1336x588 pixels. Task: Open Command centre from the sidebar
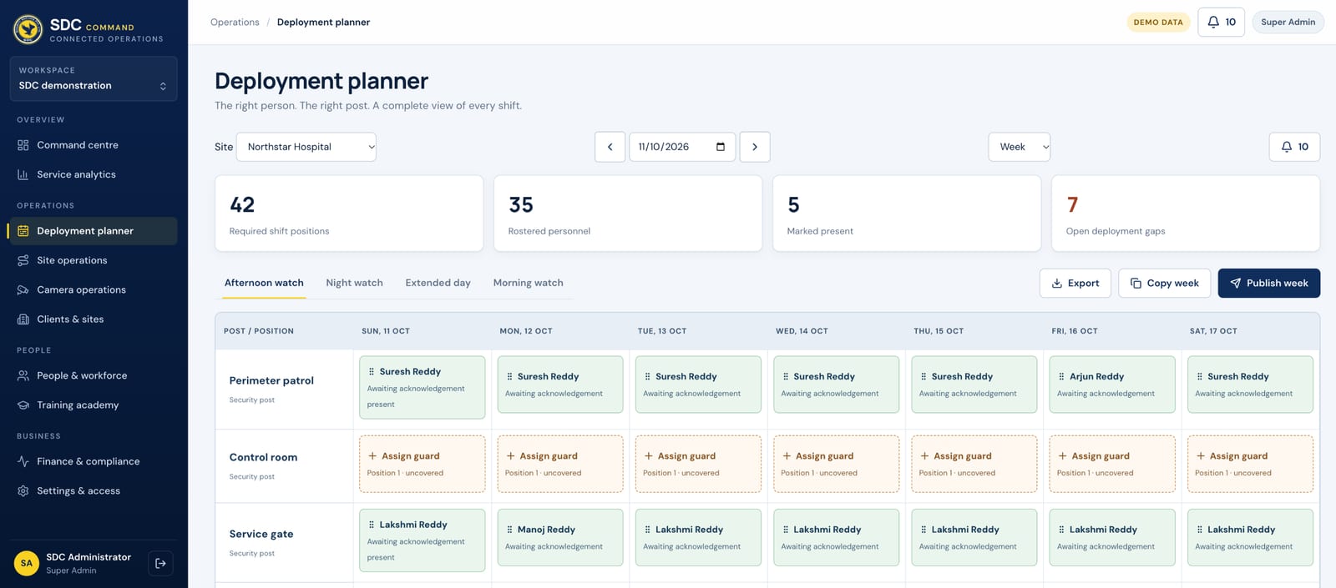[94, 145]
